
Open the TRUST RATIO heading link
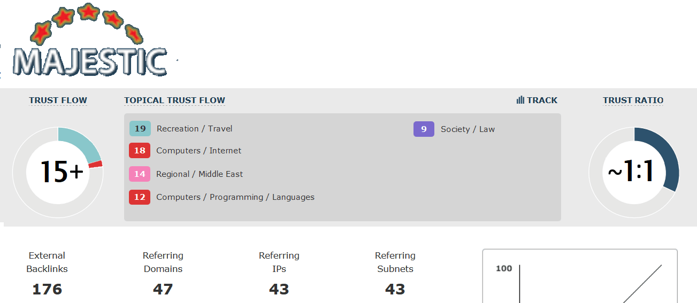[x=633, y=100]
